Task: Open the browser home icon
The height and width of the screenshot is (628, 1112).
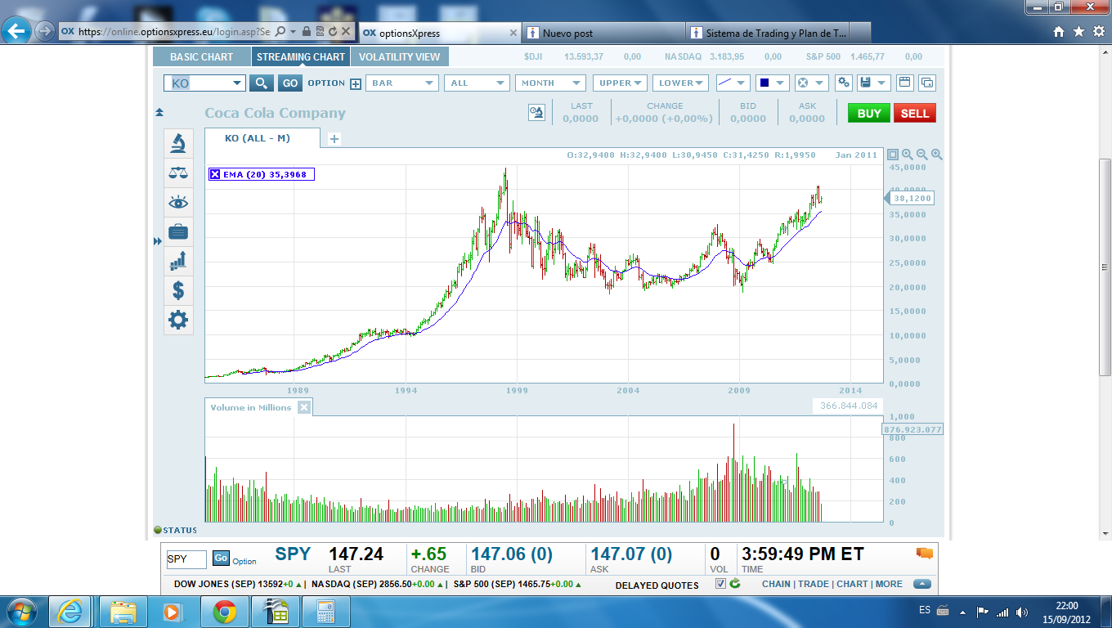Action: click(1059, 32)
